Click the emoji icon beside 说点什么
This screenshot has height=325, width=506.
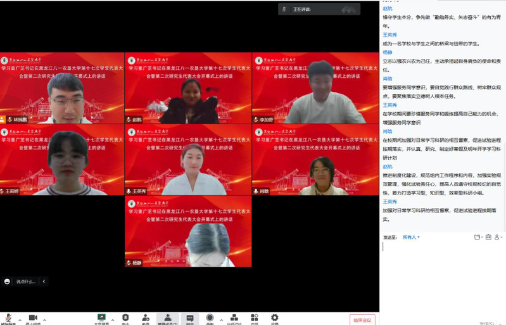click(x=8, y=281)
